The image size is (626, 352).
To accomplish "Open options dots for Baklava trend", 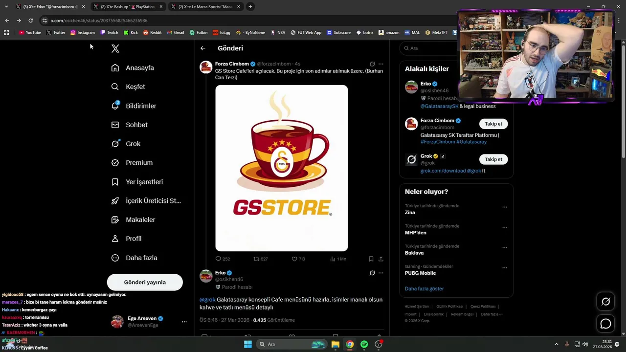I will click(x=505, y=248).
